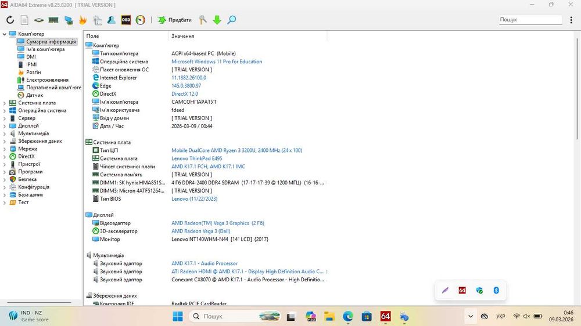Viewport: 581px width, 326px height.
Task: Open File Explorer from the taskbar
Action: pyautogui.click(x=329, y=316)
